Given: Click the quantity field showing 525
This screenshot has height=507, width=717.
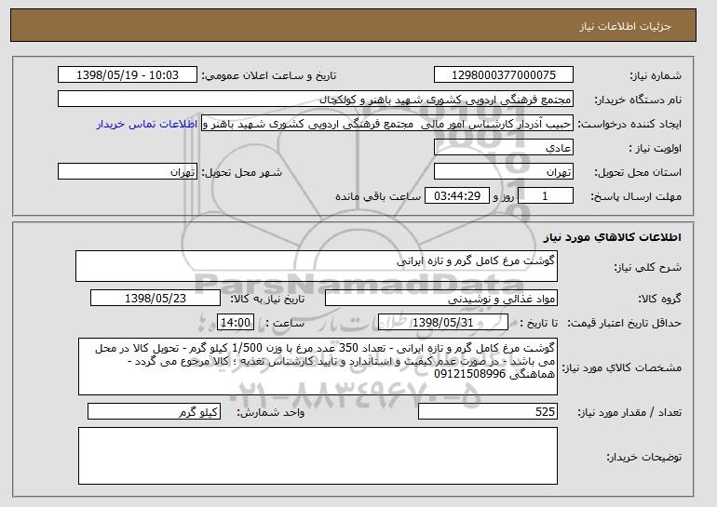Looking at the screenshot, I should (488, 411).
